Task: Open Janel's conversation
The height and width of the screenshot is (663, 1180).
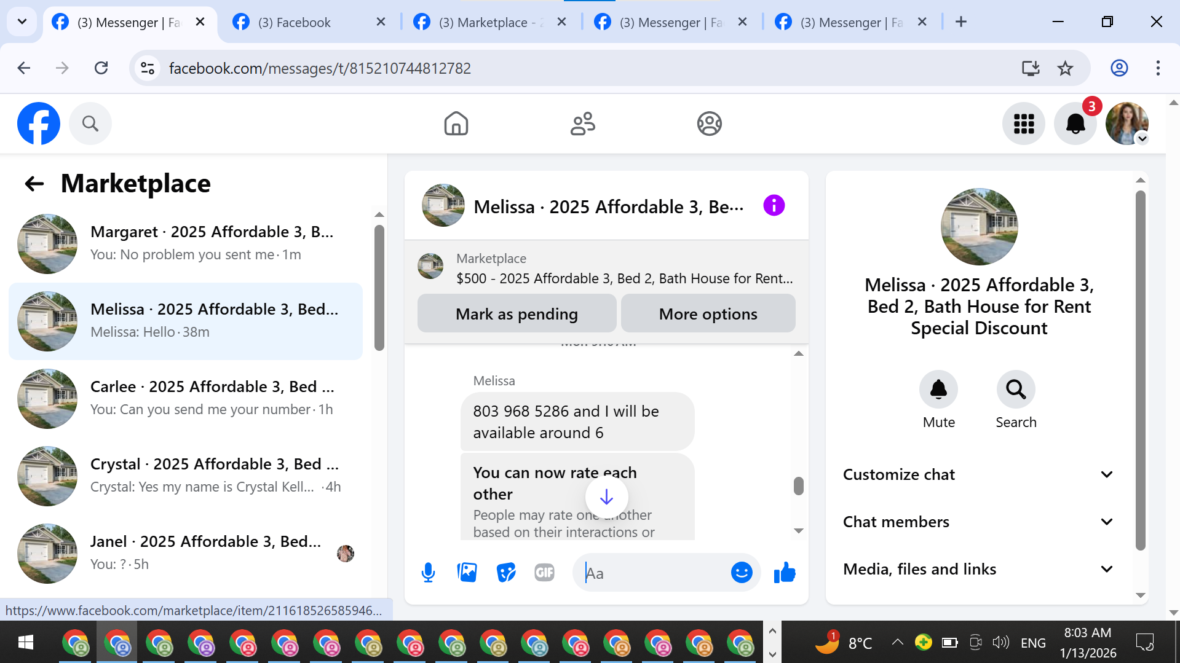Action: click(x=186, y=553)
